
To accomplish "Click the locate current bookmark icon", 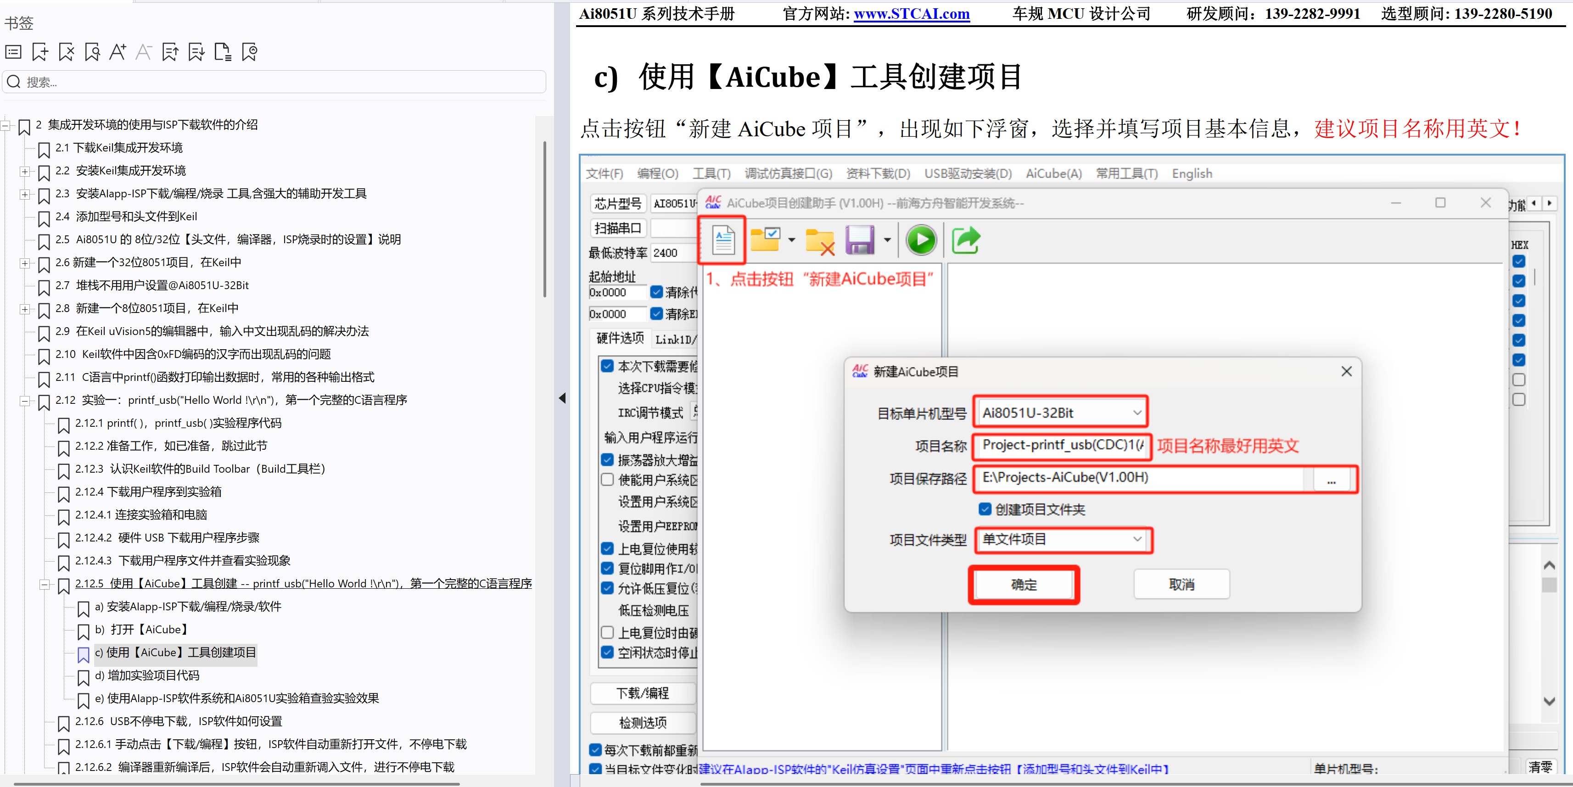I will 250,52.
